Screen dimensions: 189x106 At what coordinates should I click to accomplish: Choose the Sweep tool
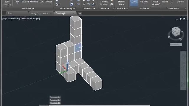(49, 2)
